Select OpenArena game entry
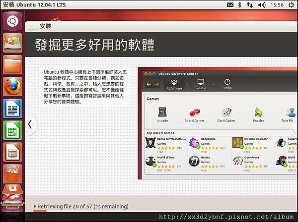Screen dimensions: 298x222 click(x=250, y=164)
